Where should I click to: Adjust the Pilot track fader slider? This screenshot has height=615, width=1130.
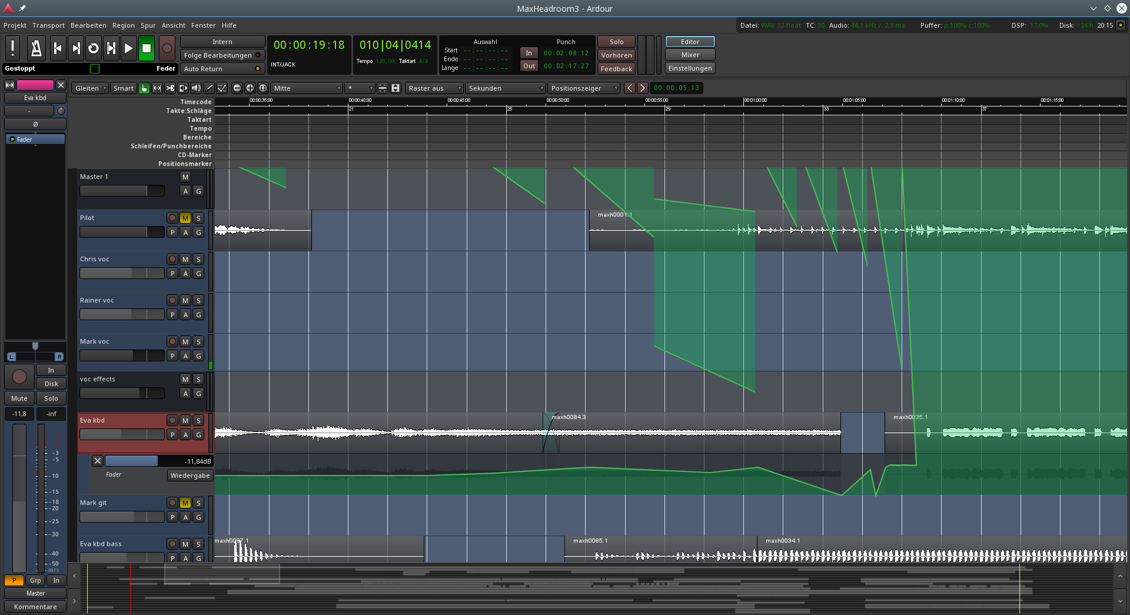pos(122,232)
